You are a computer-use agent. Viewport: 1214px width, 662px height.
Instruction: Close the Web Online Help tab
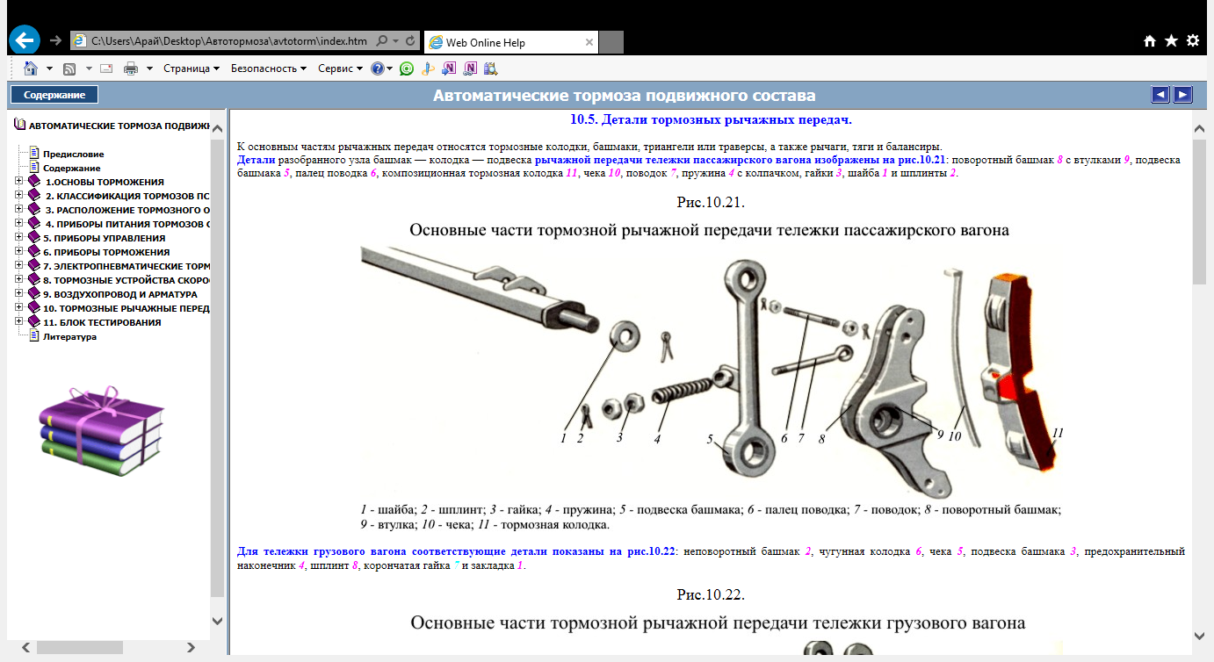589,41
